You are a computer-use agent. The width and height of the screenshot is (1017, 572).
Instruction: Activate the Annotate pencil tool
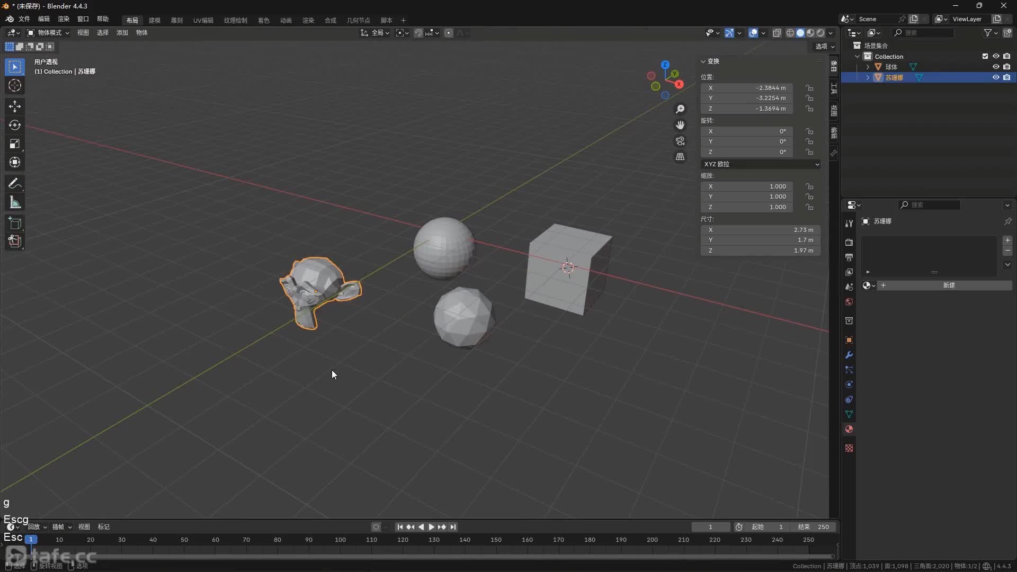15,184
